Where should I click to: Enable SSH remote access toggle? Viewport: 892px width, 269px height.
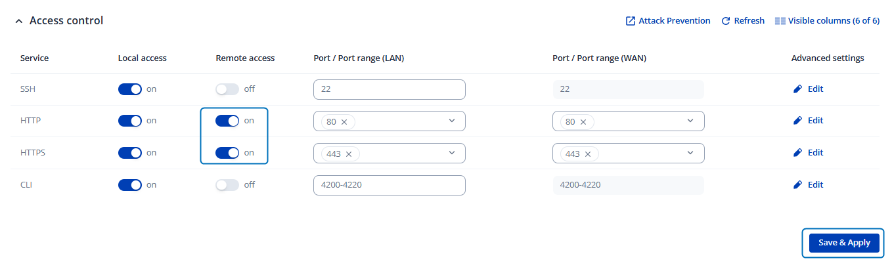point(227,89)
